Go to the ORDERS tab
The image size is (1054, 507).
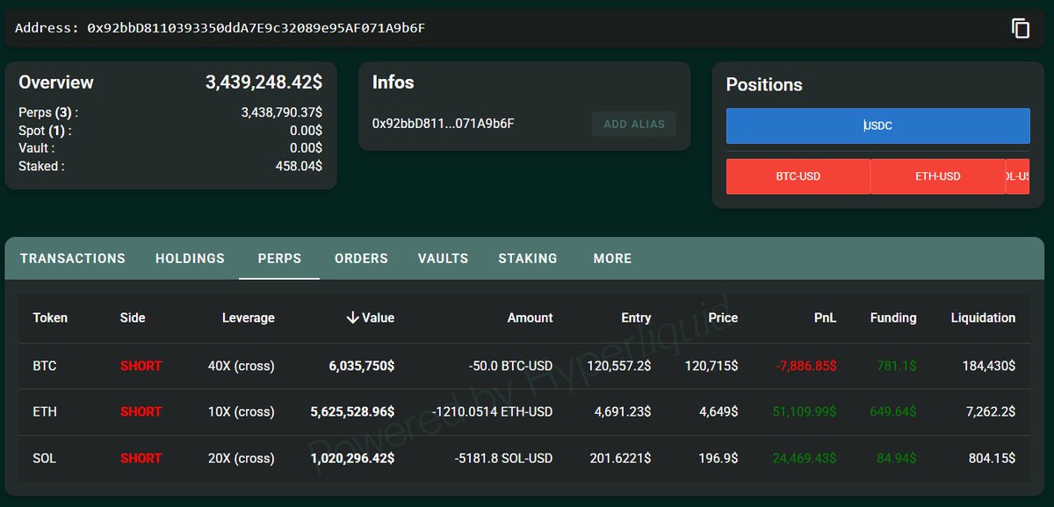361,258
